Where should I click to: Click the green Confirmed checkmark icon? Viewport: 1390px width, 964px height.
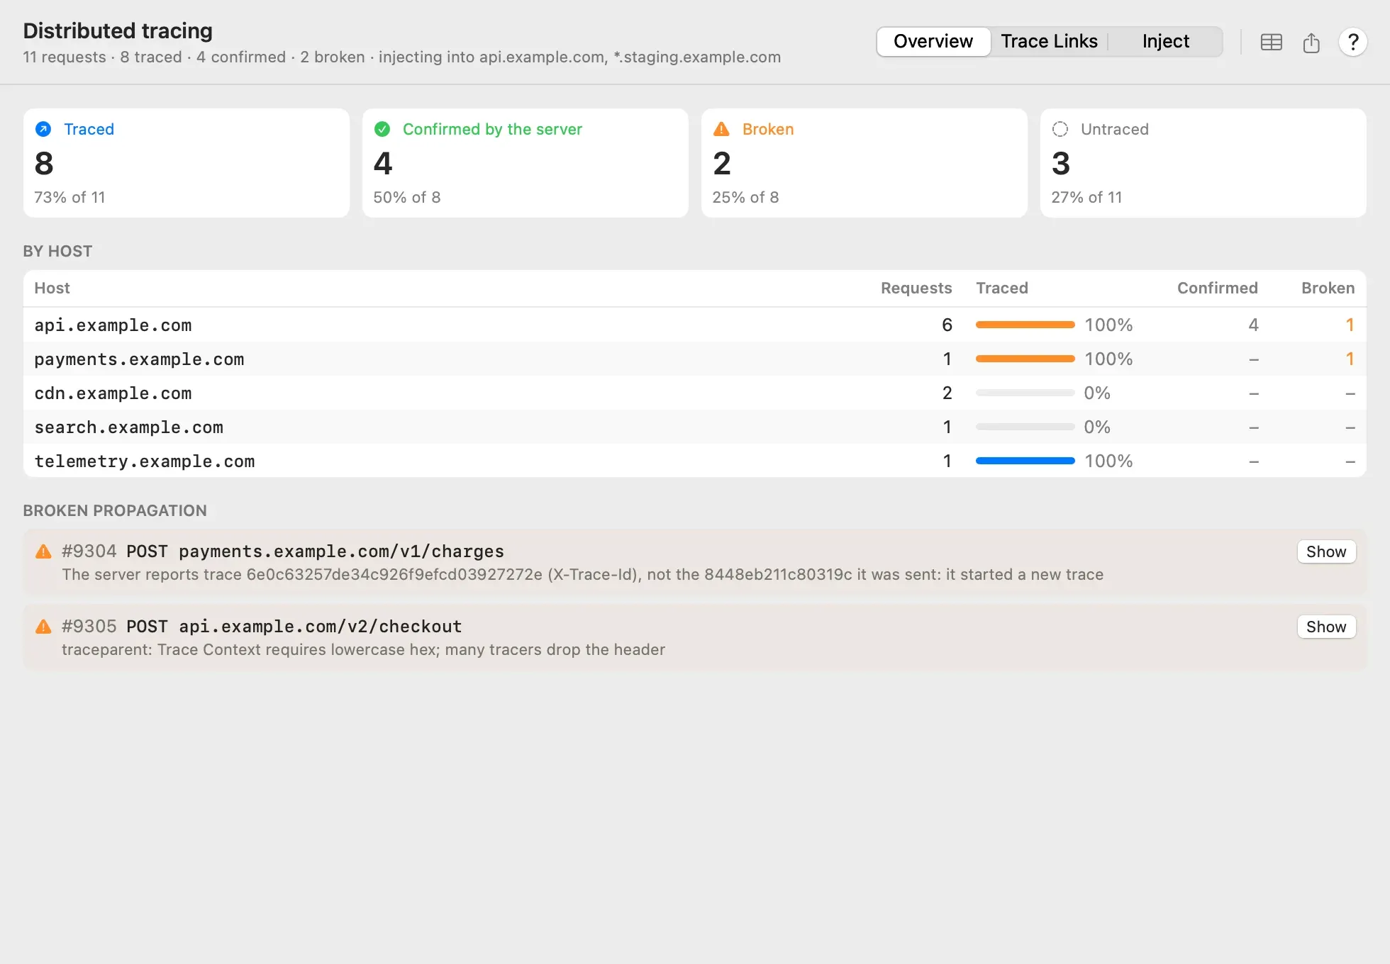382,129
